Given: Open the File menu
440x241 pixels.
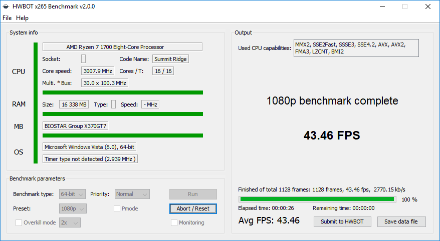Looking at the screenshot, I should point(7,18).
